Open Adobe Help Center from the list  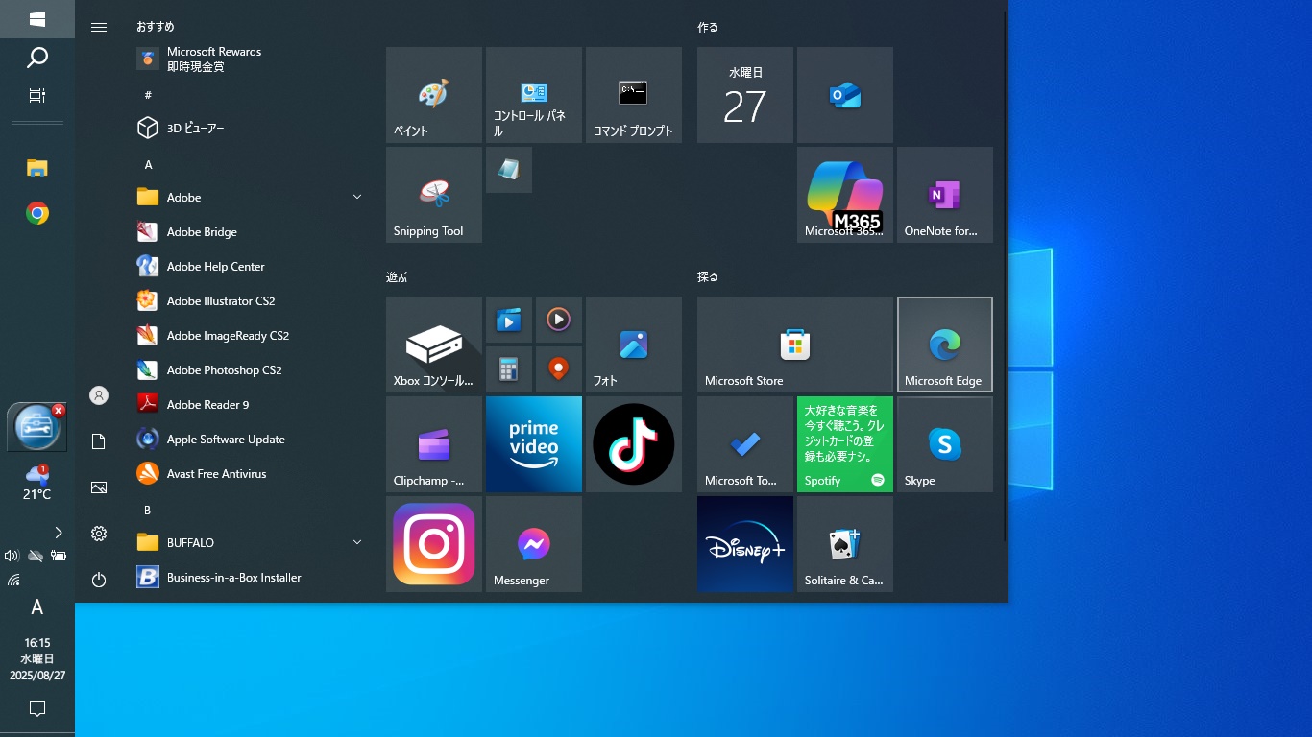point(250,266)
